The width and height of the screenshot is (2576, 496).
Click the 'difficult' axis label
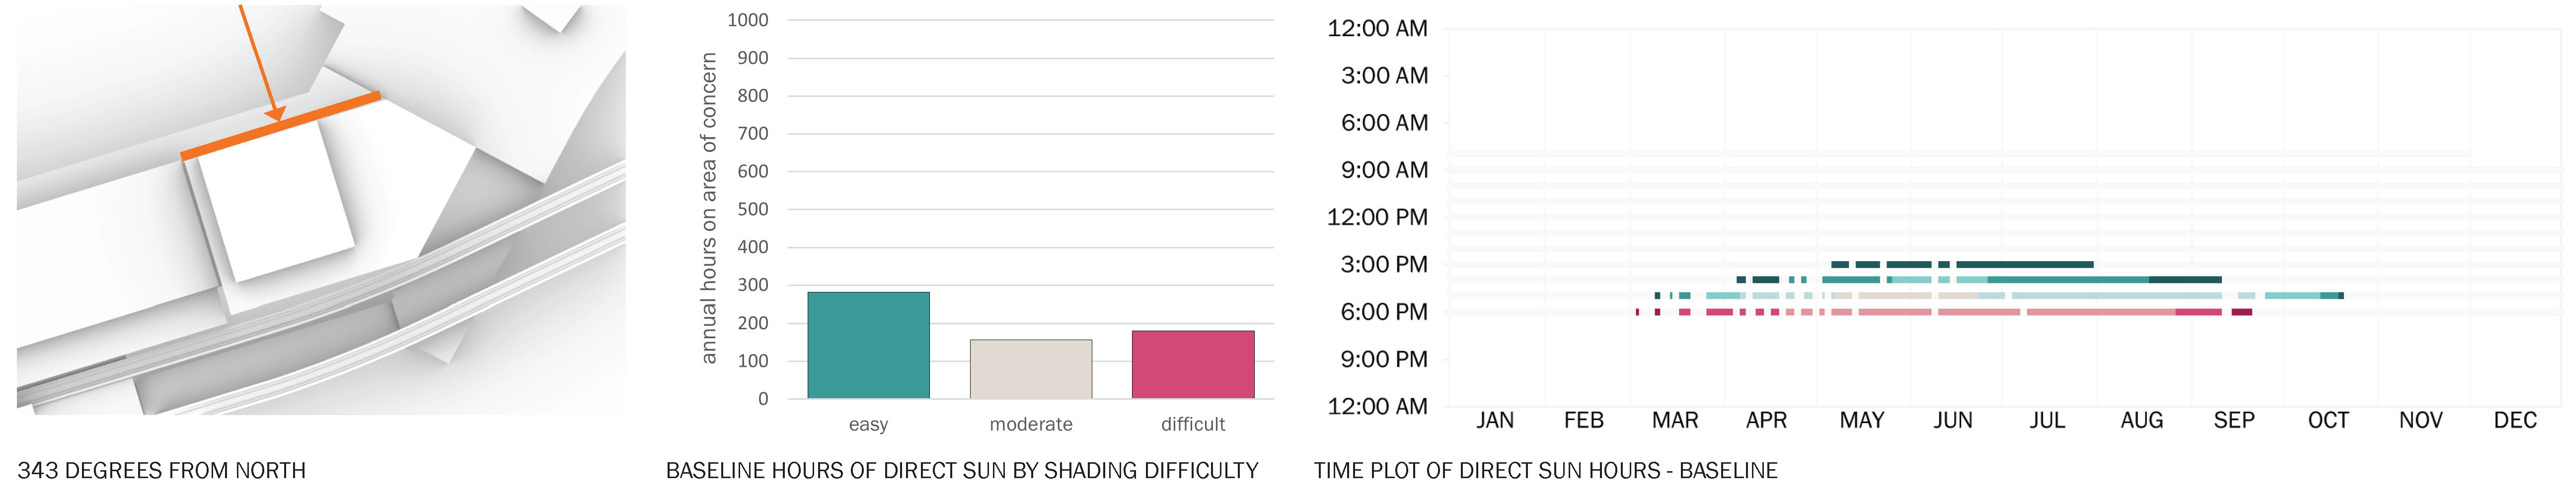point(1193,424)
